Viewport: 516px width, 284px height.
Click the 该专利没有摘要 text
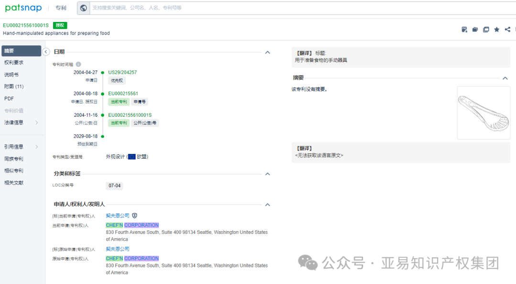(x=310, y=89)
